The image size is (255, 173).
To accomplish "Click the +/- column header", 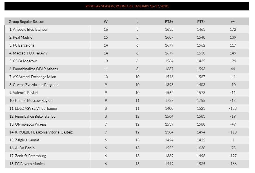I will 233,21.
